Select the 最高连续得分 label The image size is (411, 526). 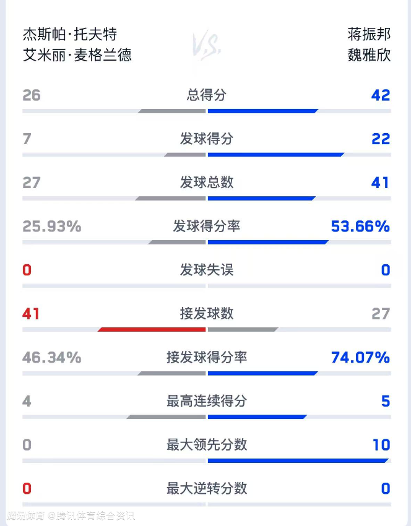pyautogui.click(x=207, y=401)
